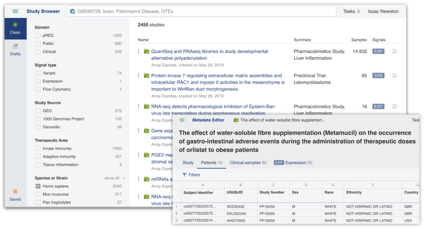Screen dimensions: 424x229
Task: Open options menu for QuantSeq study row
Action: (139, 52)
